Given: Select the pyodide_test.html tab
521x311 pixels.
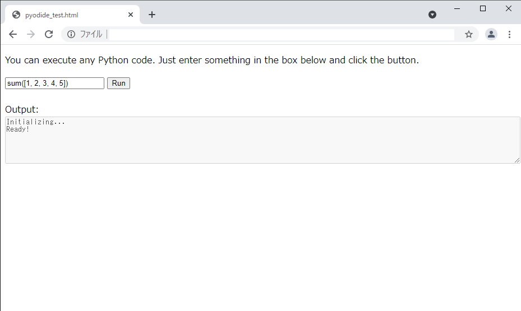Looking at the screenshot, I should (x=72, y=15).
